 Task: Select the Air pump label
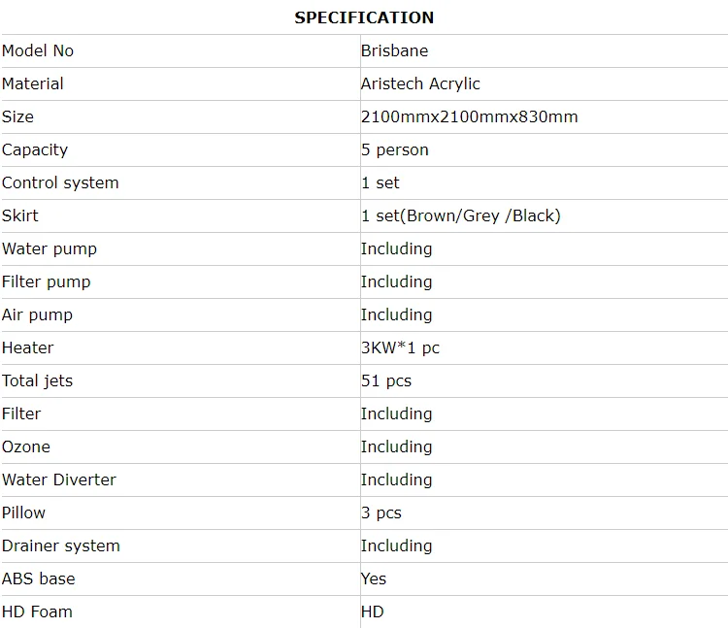37,314
